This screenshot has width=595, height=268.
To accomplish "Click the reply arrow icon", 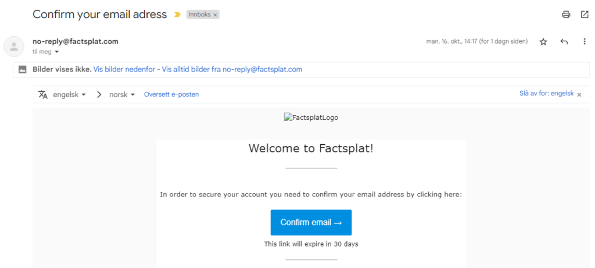I will click(x=564, y=42).
